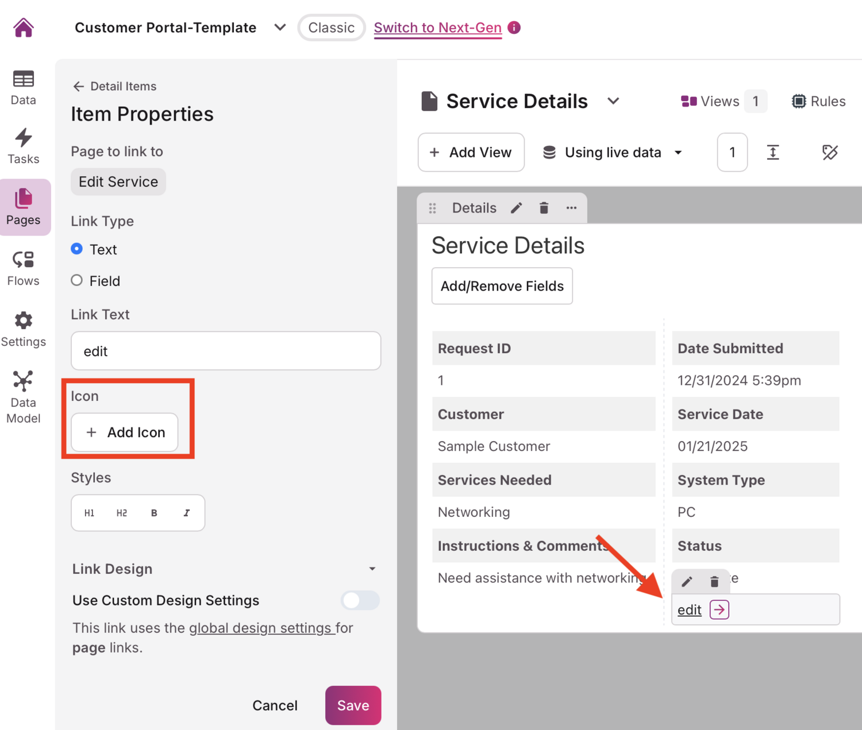Open the Flows panel
862x730 pixels.
point(23,266)
